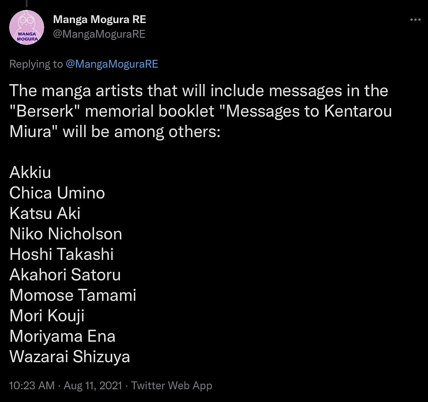
Task: Click the @MangaMoguraRE mention after Replying to
Action: click(x=112, y=64)
